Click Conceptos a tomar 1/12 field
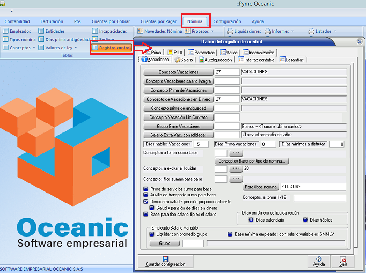366x273 pixels. click(320, 198)
